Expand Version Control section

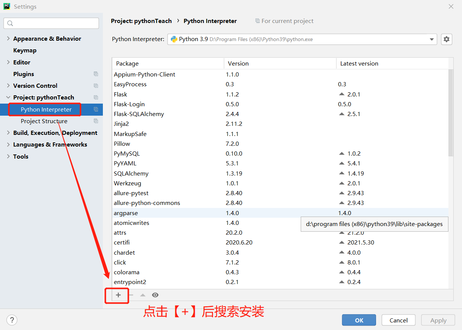coord(8,86)
